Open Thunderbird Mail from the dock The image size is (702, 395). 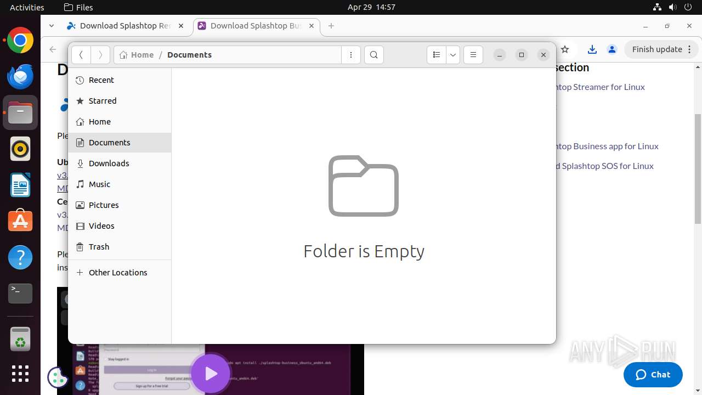tap(20, 77)
